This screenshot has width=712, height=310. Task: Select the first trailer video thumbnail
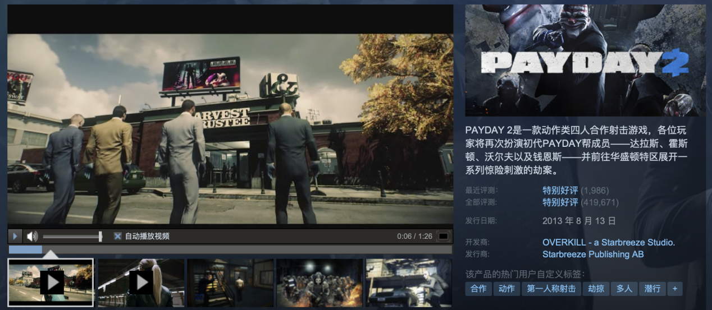pyautogui.click(x=51, y=283)
